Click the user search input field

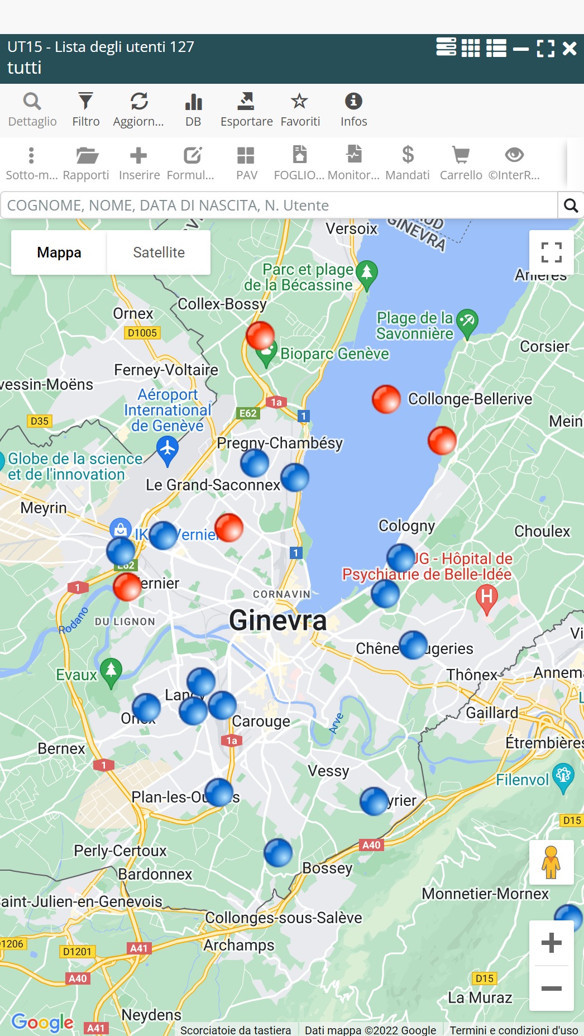point(279,206)
